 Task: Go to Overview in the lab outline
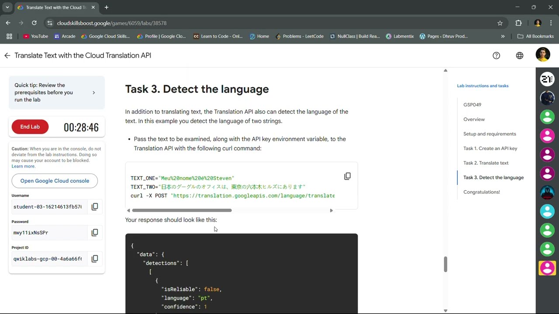point(474,119)
